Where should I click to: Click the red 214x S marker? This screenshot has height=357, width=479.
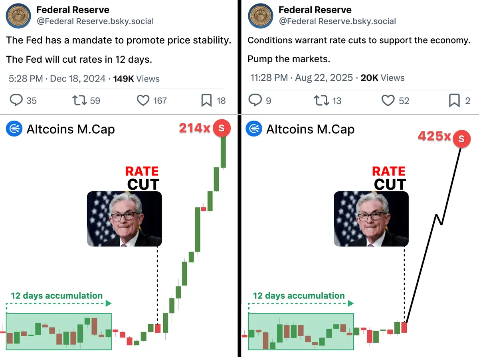[x=222, y=128]
